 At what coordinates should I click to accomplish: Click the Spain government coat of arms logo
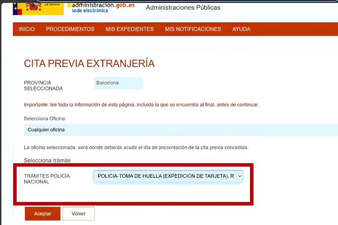click(38, 9)
